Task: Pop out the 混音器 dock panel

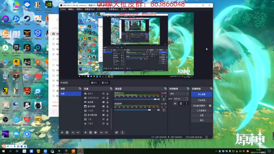Action: pos(165,89)
